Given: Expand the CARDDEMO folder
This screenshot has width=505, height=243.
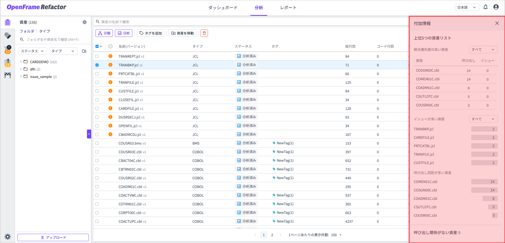Looking at the screenshot, I should coord(21,62).
